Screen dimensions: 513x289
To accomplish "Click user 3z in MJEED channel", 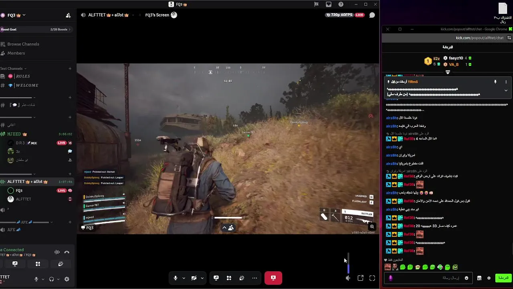I will [x=39, y=151].
